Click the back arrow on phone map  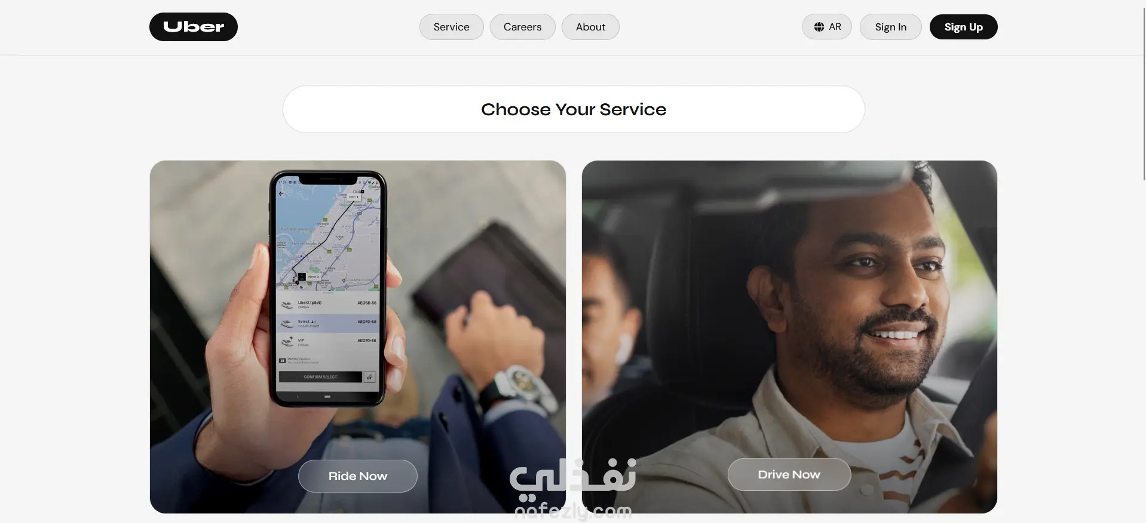(x=282, y=193)
